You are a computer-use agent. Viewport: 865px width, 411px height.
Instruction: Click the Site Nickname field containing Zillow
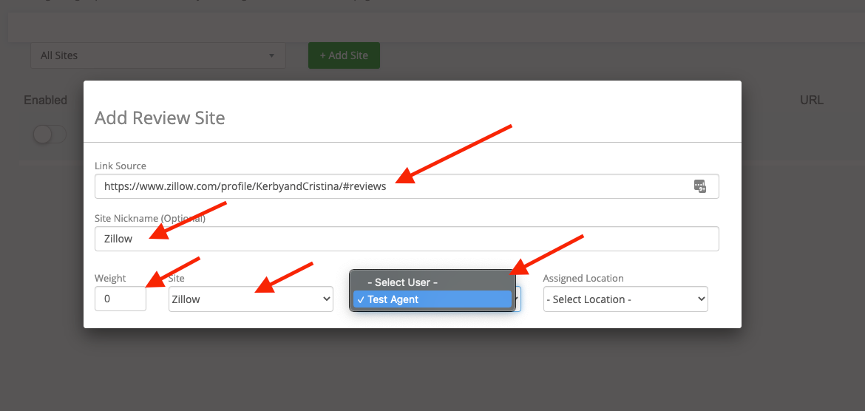click(x=407, y=239)
